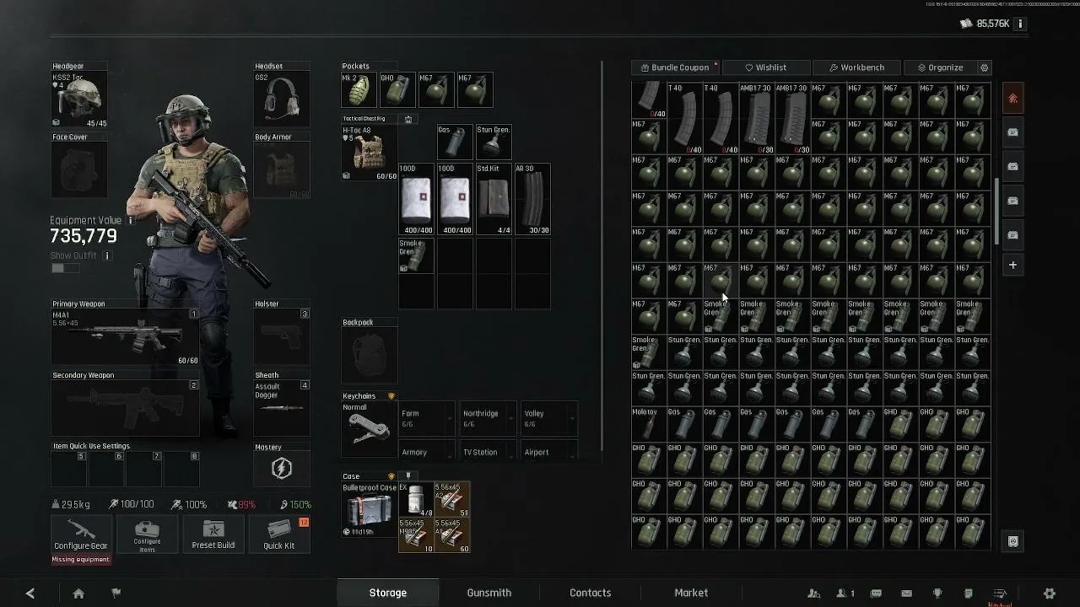This screenshot has height=607, width=1080.
Task: Select the EX item in case
Action: (x=415, y=500)
